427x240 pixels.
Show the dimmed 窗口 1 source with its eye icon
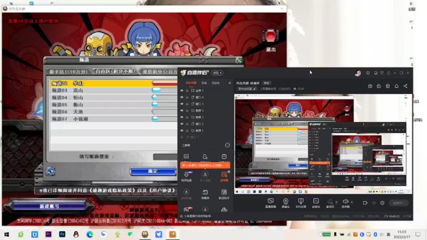pos(182,137)
